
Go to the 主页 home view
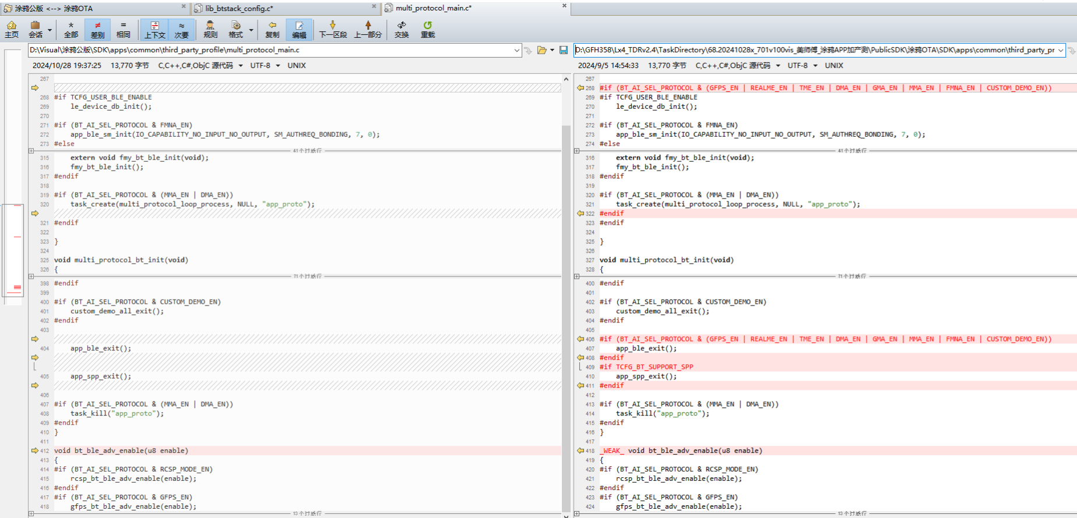(12, 29)
